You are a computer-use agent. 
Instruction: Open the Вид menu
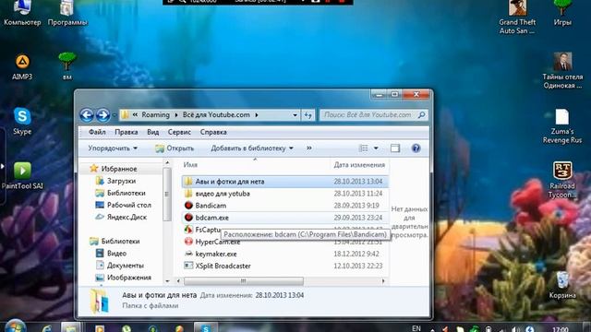click(152, 132)
